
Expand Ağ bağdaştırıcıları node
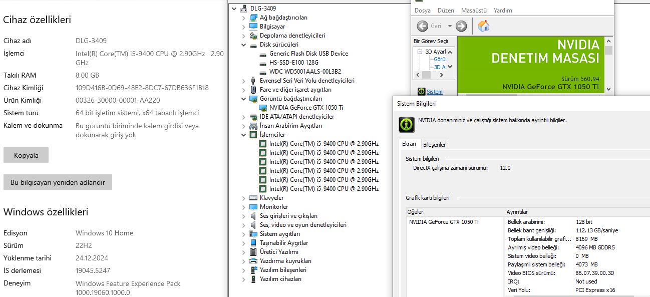[x=243, y=18]
